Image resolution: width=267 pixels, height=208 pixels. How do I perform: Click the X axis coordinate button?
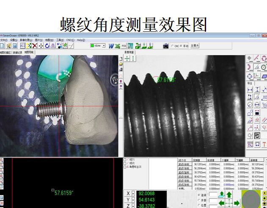[x=128, y=193]
